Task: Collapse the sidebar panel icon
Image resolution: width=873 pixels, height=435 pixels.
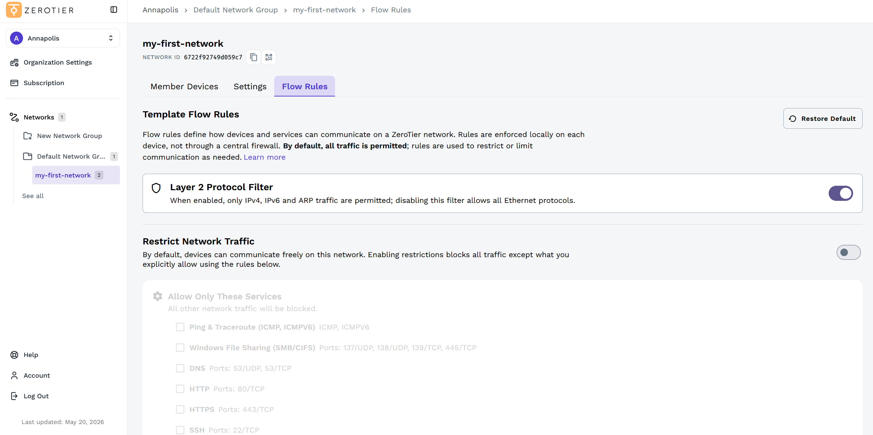Action: [x=114, y=10]
